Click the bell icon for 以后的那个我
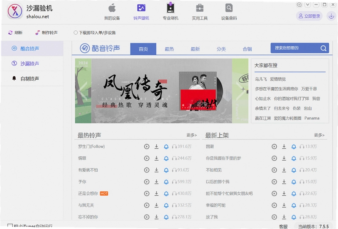Viewport: 338px width, 229px height. pos(294,182)
